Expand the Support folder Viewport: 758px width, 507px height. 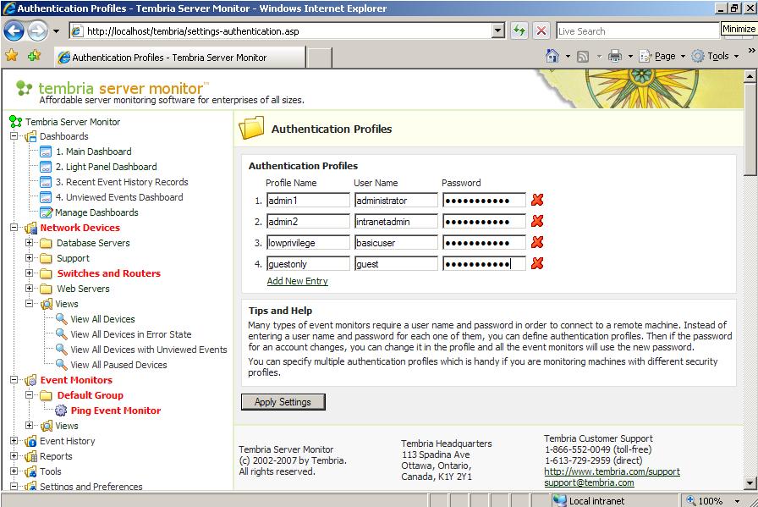(29, 258)
